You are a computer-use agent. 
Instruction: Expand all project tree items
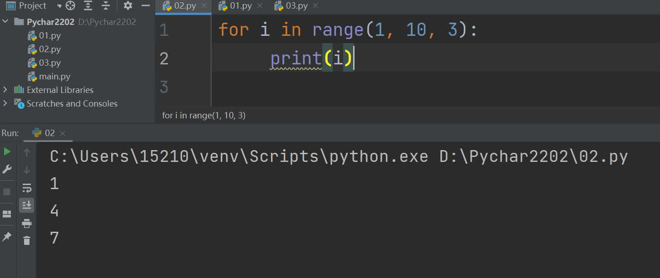coord(88,6)
